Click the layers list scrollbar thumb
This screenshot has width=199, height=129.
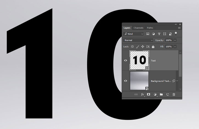tap(180, 65)
